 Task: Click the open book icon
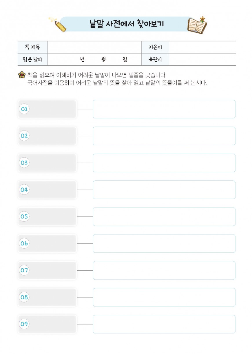pos(197,25)
